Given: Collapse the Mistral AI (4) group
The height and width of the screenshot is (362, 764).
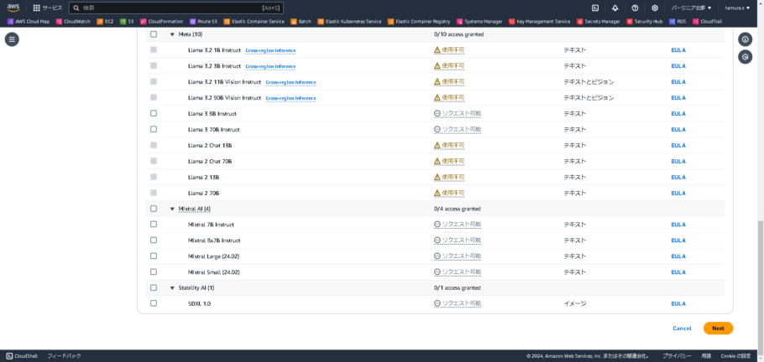Looking at the screenshot, I should tap(172, 209).
